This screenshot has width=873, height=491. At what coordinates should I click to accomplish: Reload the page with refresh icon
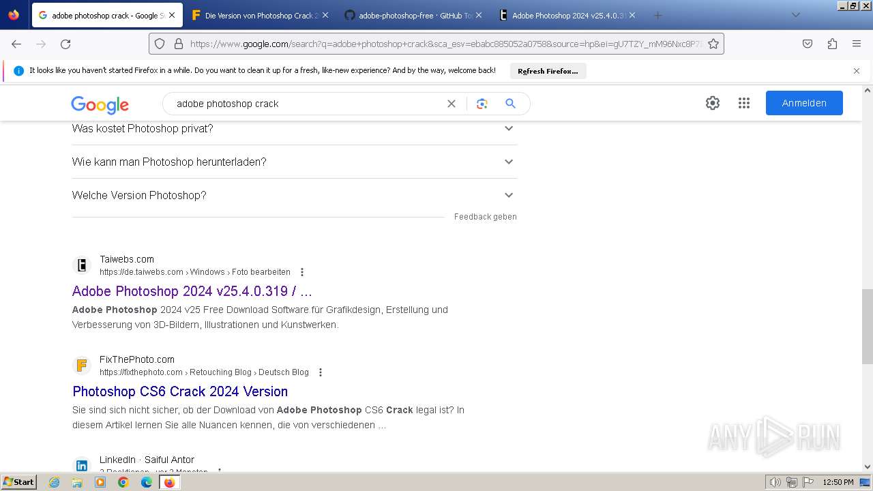tap(65, 44)
